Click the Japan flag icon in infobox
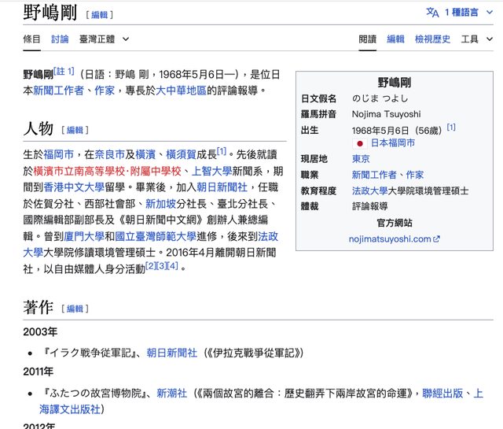This screenshot has width=503, height=429. (360, 144)
